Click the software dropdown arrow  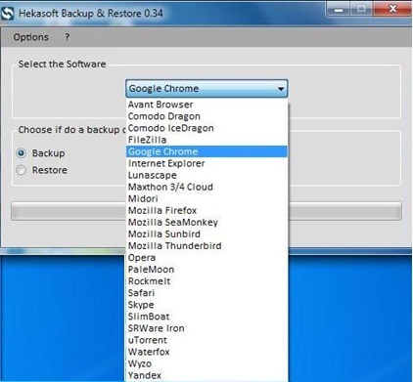coord(281,89)
